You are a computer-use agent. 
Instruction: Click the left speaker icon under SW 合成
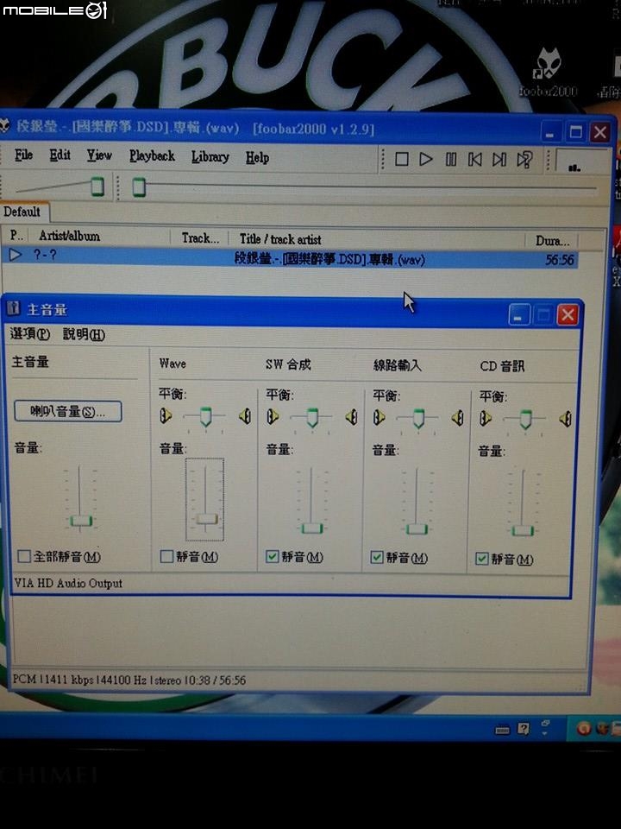coord(273,417)
